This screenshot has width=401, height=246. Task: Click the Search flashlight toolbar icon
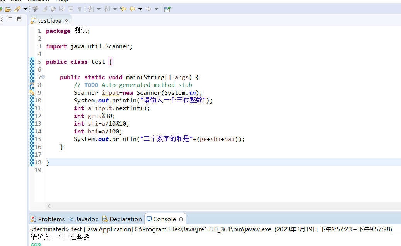(17, 9)
